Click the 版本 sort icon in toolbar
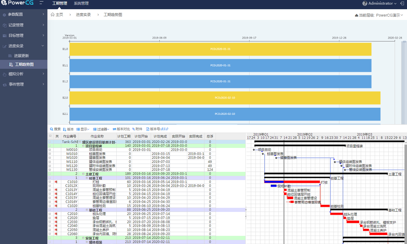Screen dimensions: 407x244 (65, 129)
